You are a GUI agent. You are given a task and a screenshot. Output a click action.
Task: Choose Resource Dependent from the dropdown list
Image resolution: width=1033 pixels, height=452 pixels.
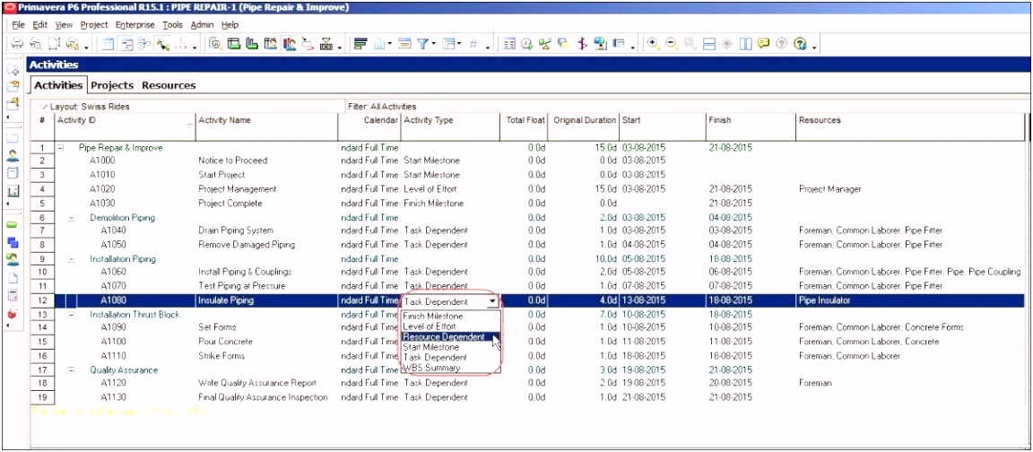[444, 337]
